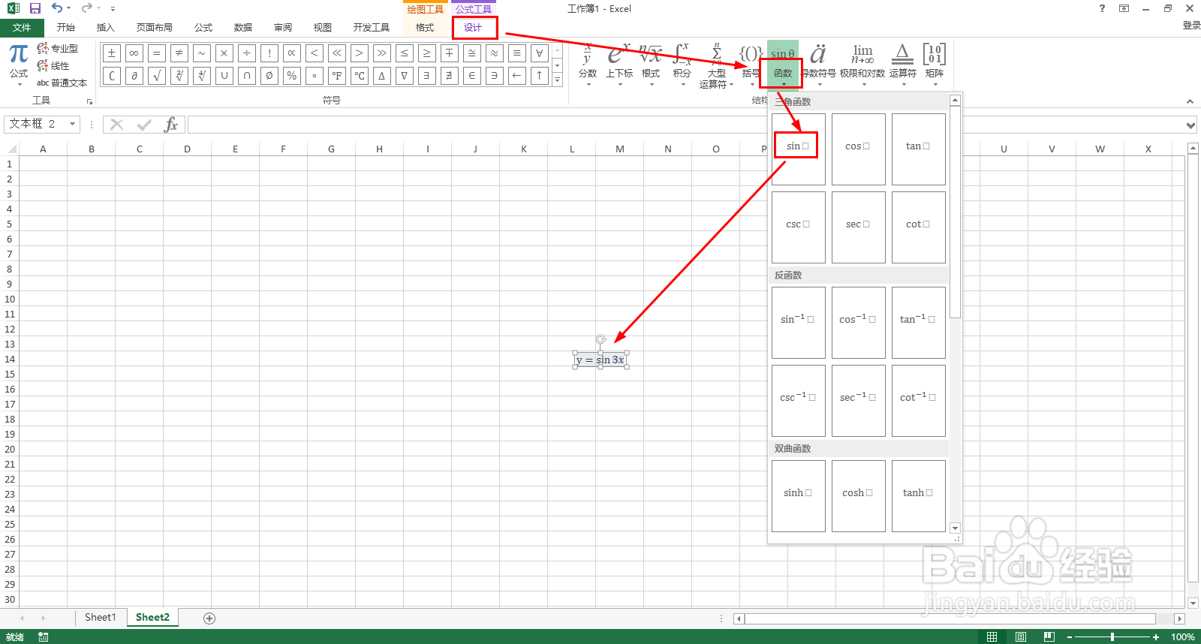Select Professional (专业型) equation format
Image resolution: width=1201 pixels, height=644 pixels.
[58, 48]
